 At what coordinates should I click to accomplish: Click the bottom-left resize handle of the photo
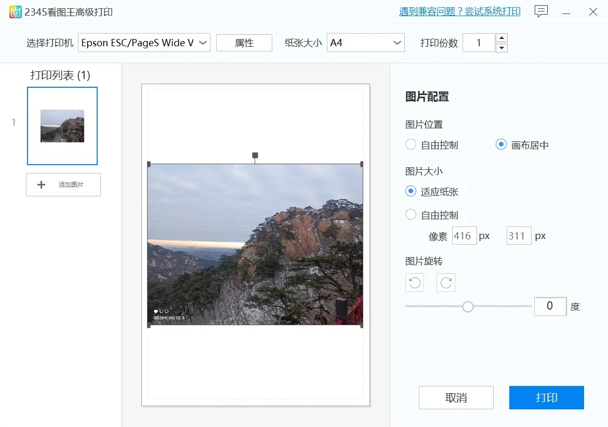[x=149, y=326]
